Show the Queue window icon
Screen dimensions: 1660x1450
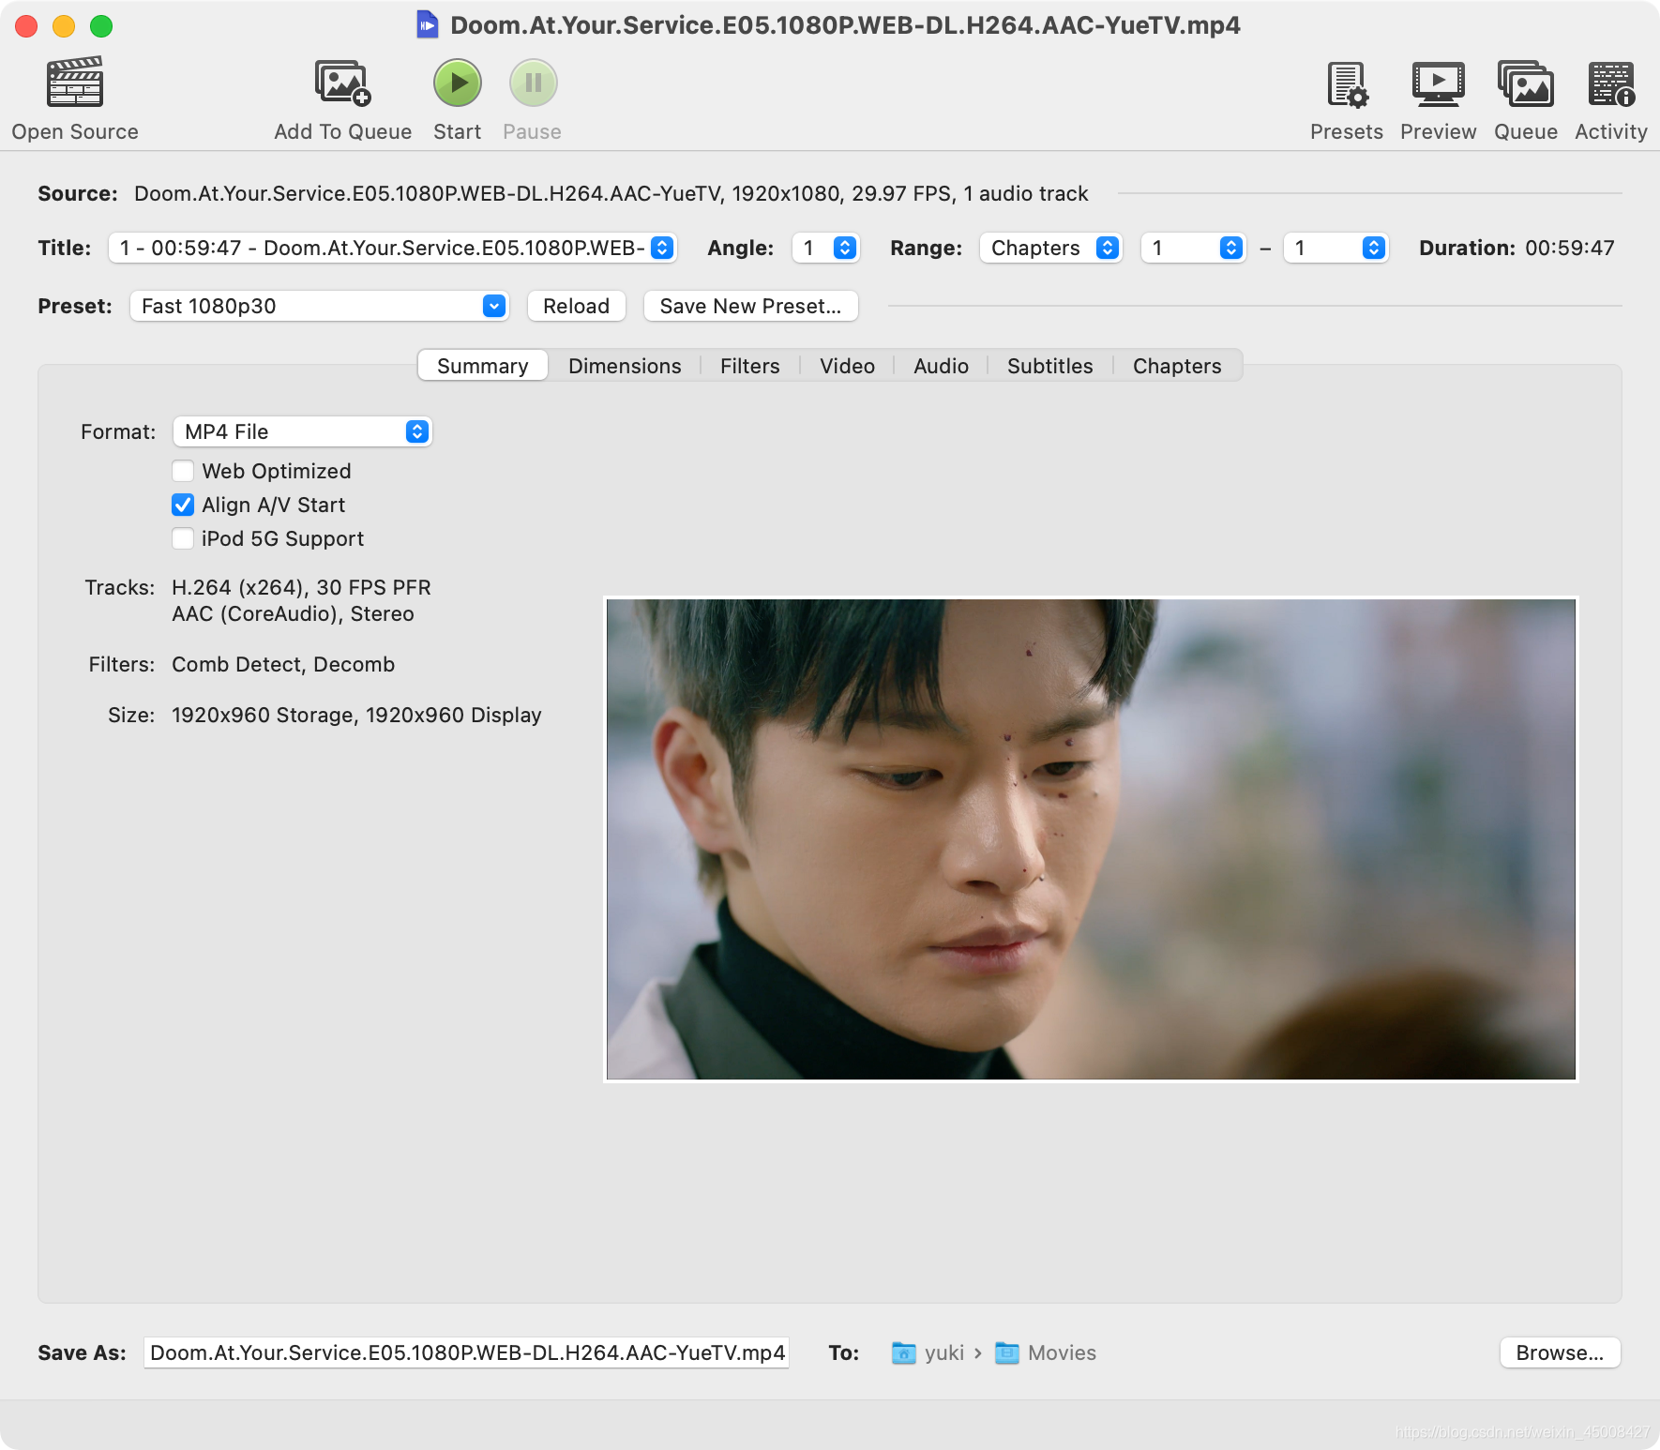(1526, 83)
